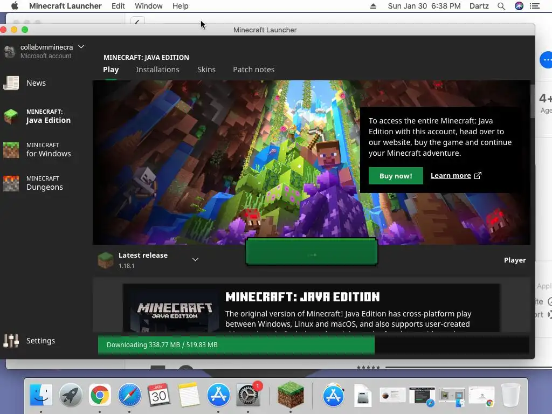The height and width of the screenshot is (414, 552).
Task: Open the Window menu
Action: pos(149,6)
